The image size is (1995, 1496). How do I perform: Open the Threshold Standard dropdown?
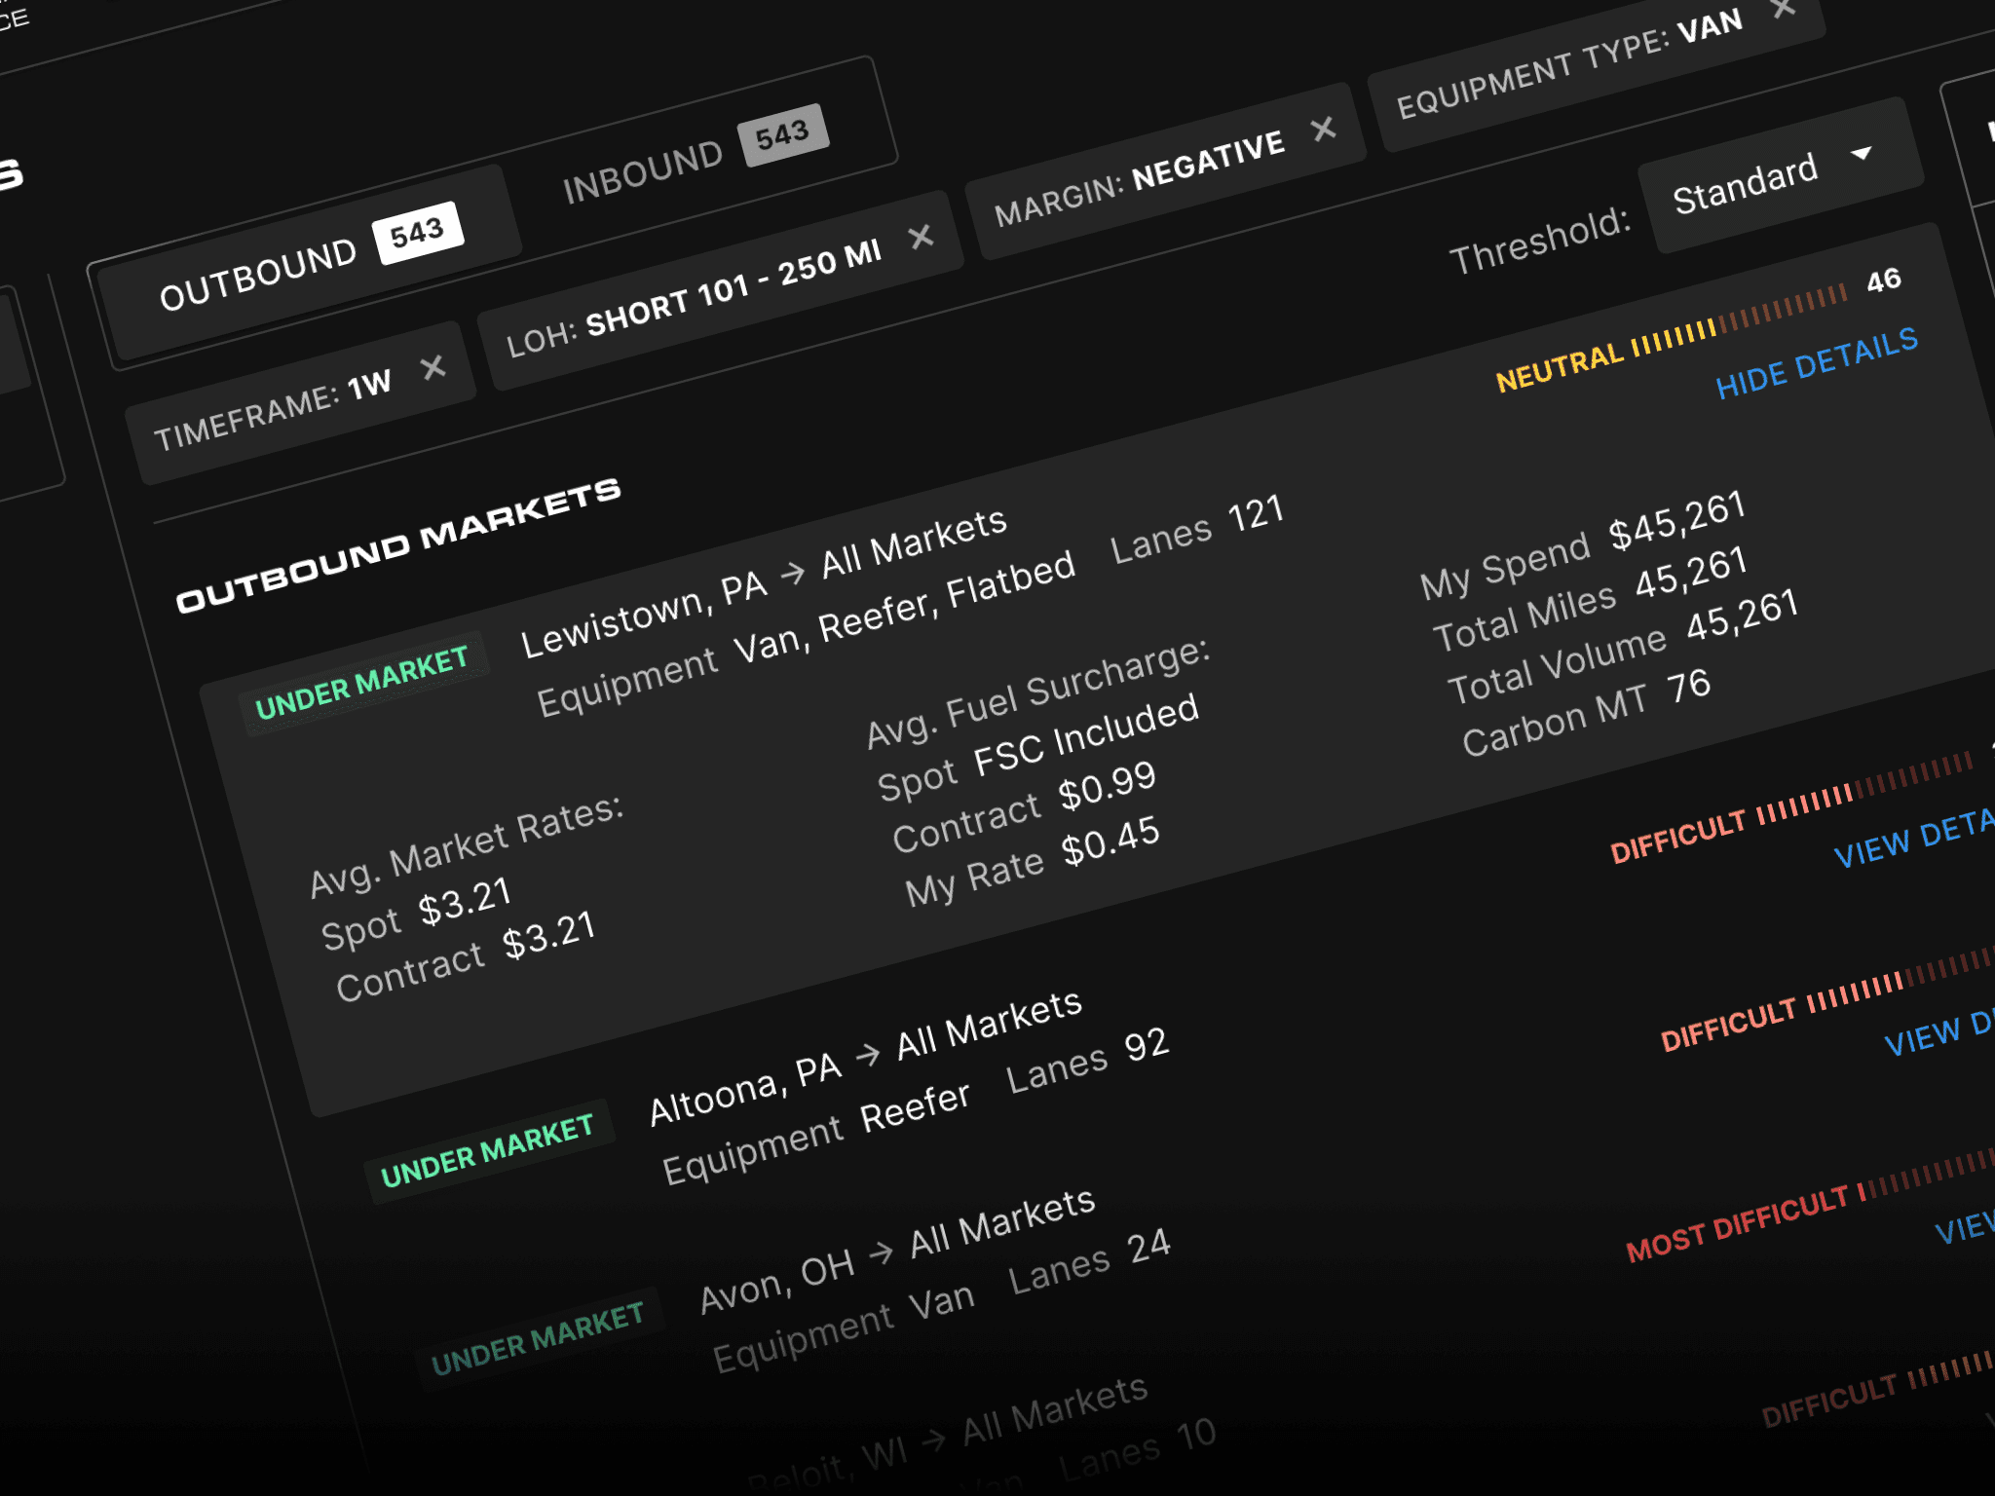(1780, 175)
